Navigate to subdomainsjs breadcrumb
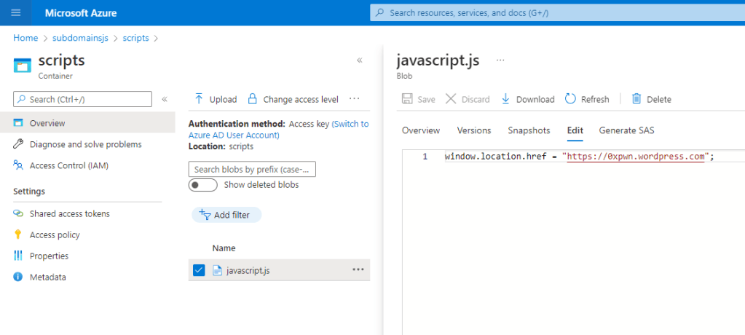This screenshot has height=335, width=745. pos(80,38)
